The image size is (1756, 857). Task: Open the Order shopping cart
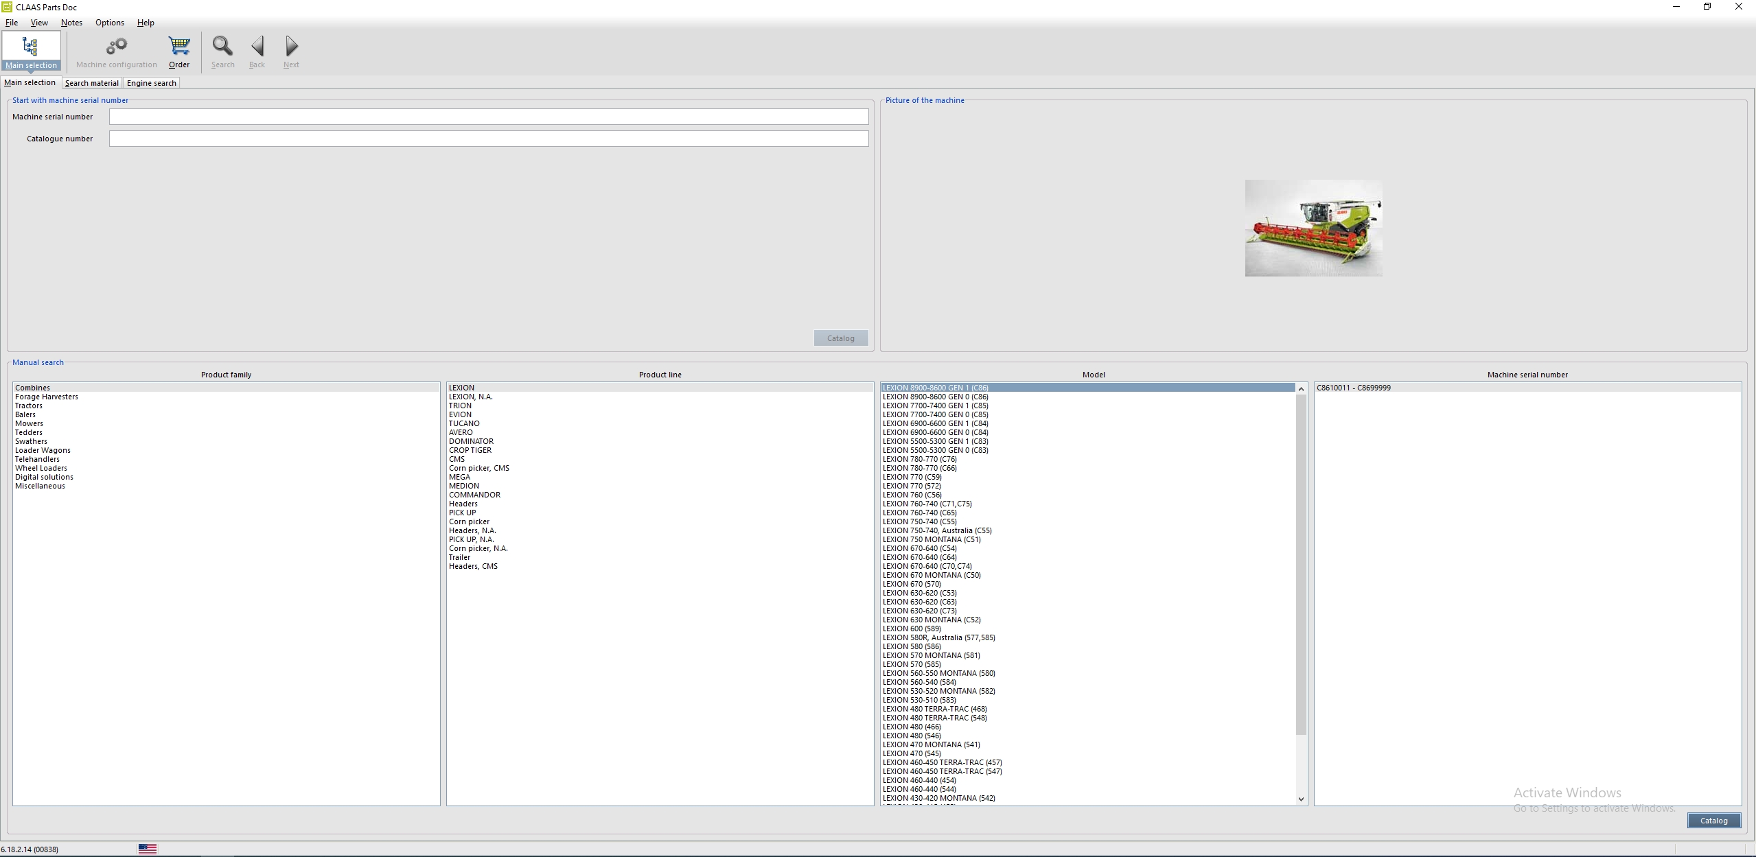179,51
